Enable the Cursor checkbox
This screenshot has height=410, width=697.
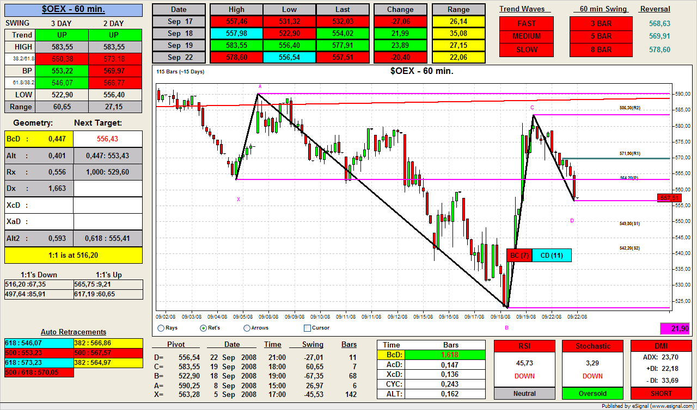pos(307,328)
